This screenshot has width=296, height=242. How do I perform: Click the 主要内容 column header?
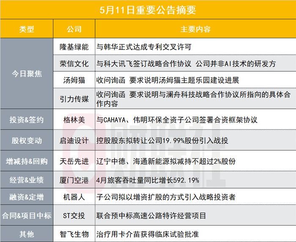click(x=195, y=29)
